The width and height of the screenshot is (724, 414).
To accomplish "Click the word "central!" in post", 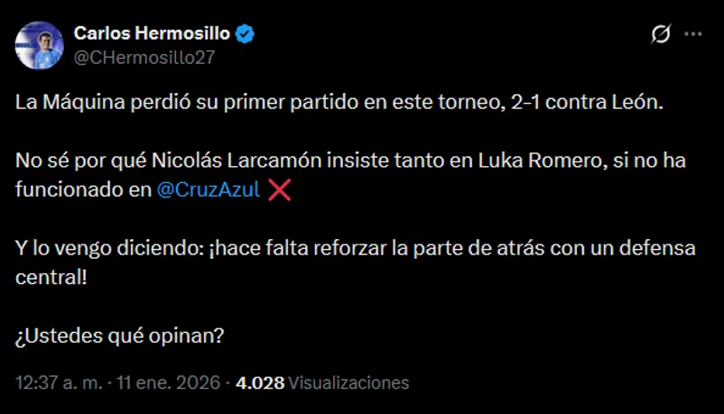I will [x=52, y=277].
